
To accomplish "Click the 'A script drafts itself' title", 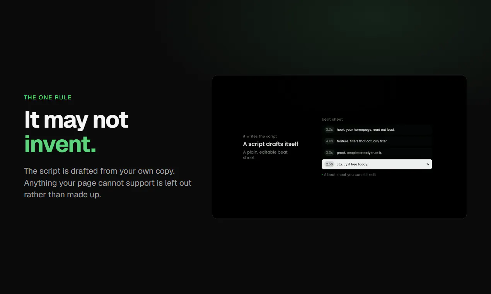I will 271,144.
